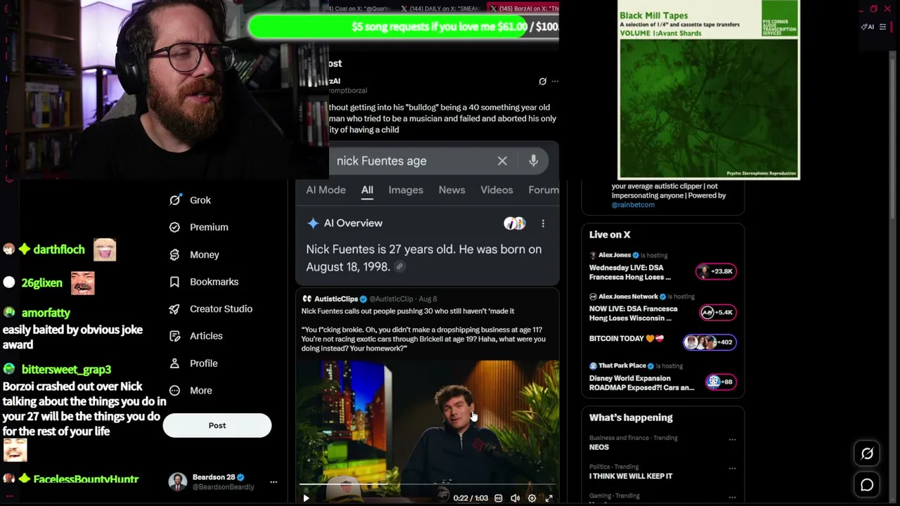This screenshot has height=506, width=900.
Task: Open the BITCOIN TODAY live space
Action: tap(626, 339)
